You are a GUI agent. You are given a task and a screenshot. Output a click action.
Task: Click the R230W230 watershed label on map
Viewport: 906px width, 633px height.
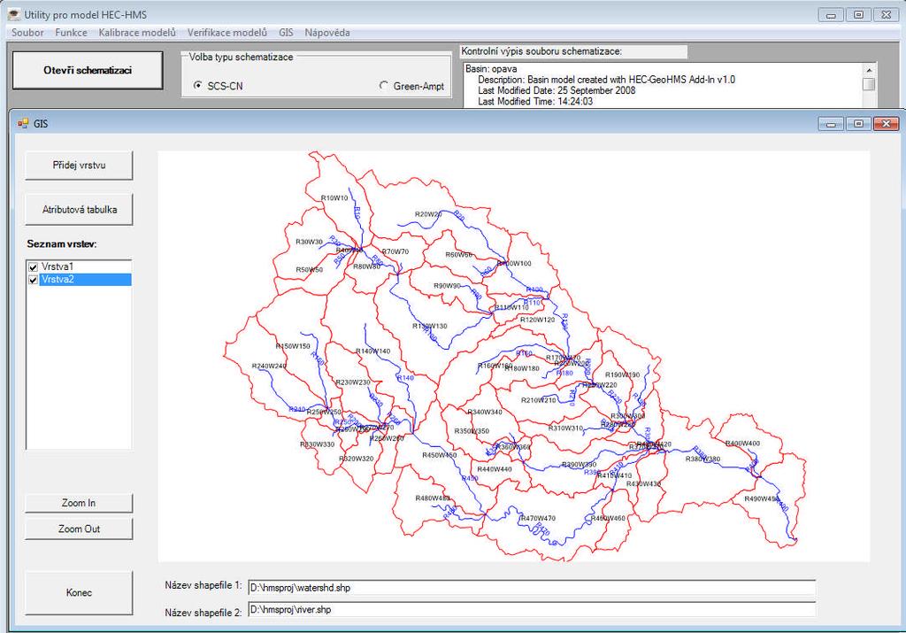click(x=353, y=382)
